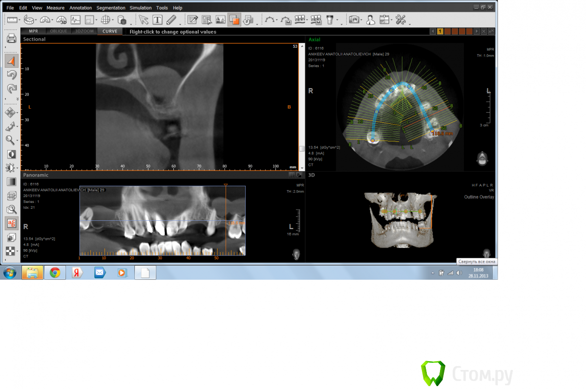Toggle the orange overlay squares button

[234, 20]
